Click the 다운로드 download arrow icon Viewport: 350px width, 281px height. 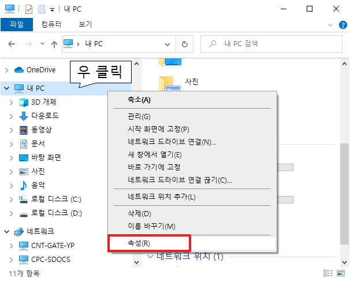pos(24,116)
